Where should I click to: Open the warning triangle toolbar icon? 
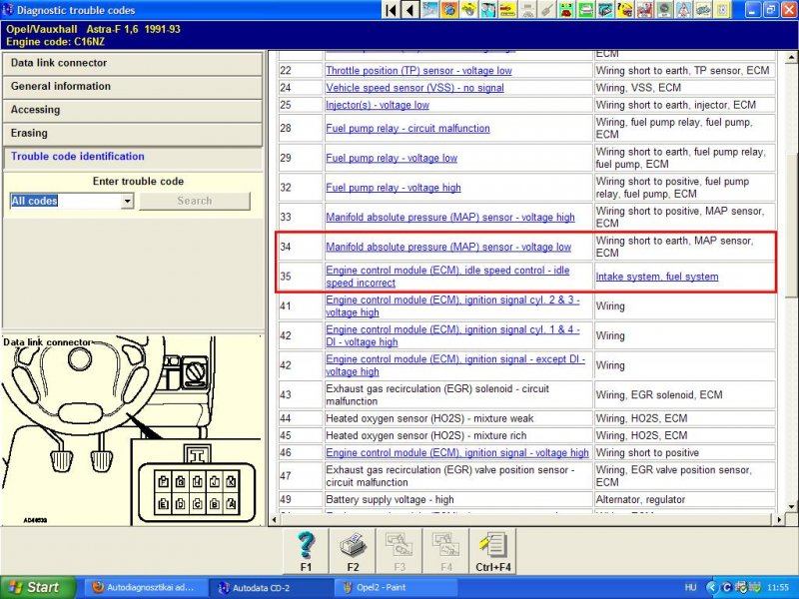coord(684,10)
